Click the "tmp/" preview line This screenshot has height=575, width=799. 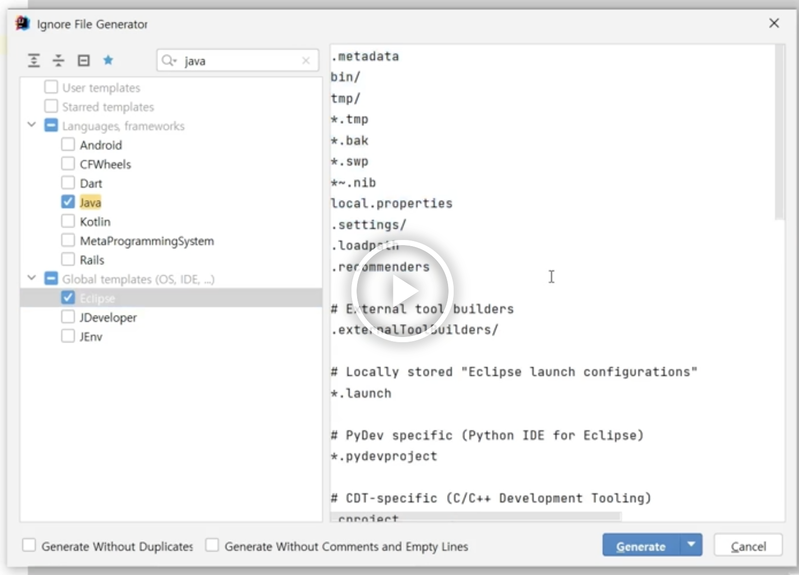click(346, 98)
